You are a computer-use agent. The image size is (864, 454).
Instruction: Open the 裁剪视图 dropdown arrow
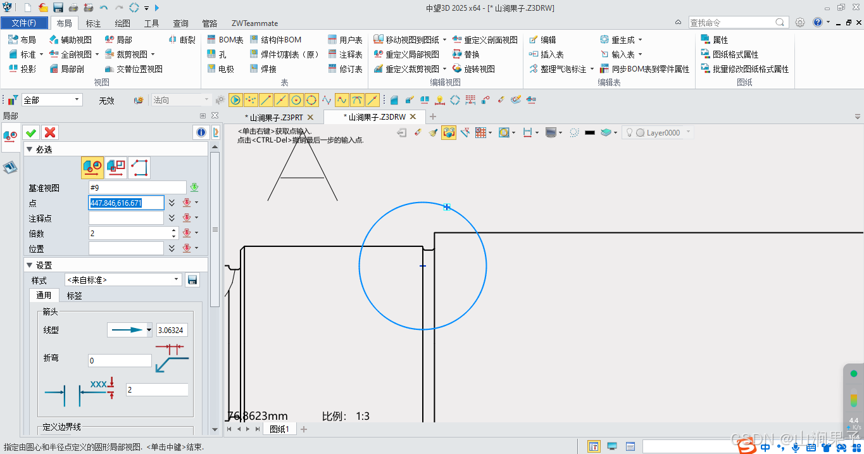pyautogui.click(x=153, y=54)
